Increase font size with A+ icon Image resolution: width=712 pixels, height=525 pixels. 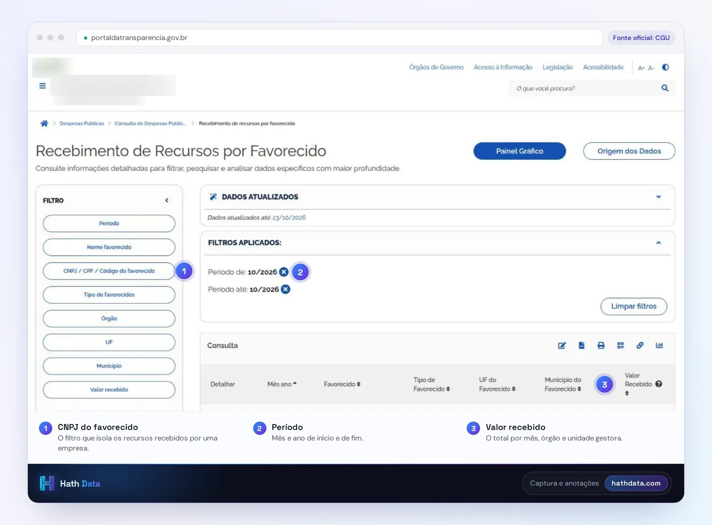tap(641, 68)
